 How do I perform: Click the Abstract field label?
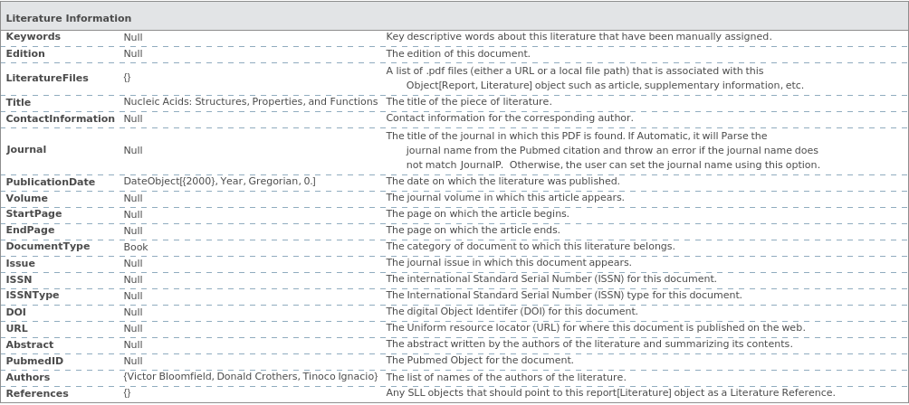point(30,344)
